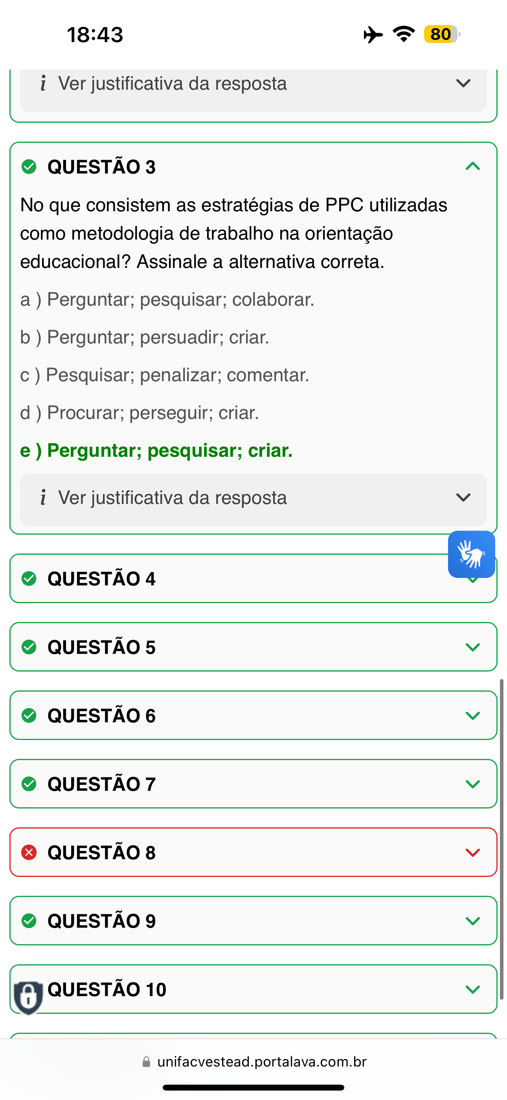Tap the Wi-Fi status icon
The image size is (507, 1100).
404,34
